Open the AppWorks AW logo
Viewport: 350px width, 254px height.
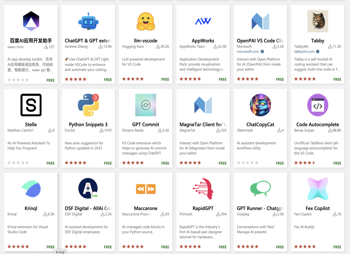203,21
